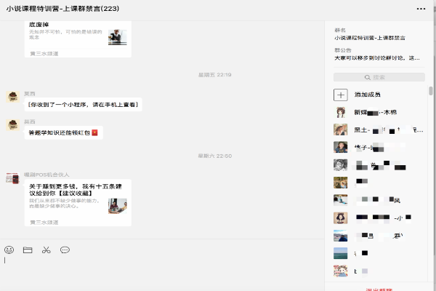Click the member list scrollbar

pyautogui.click(x=431, y=92)
